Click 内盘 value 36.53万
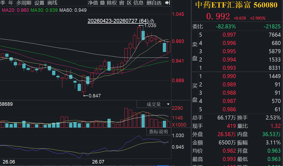 (271, 134)
